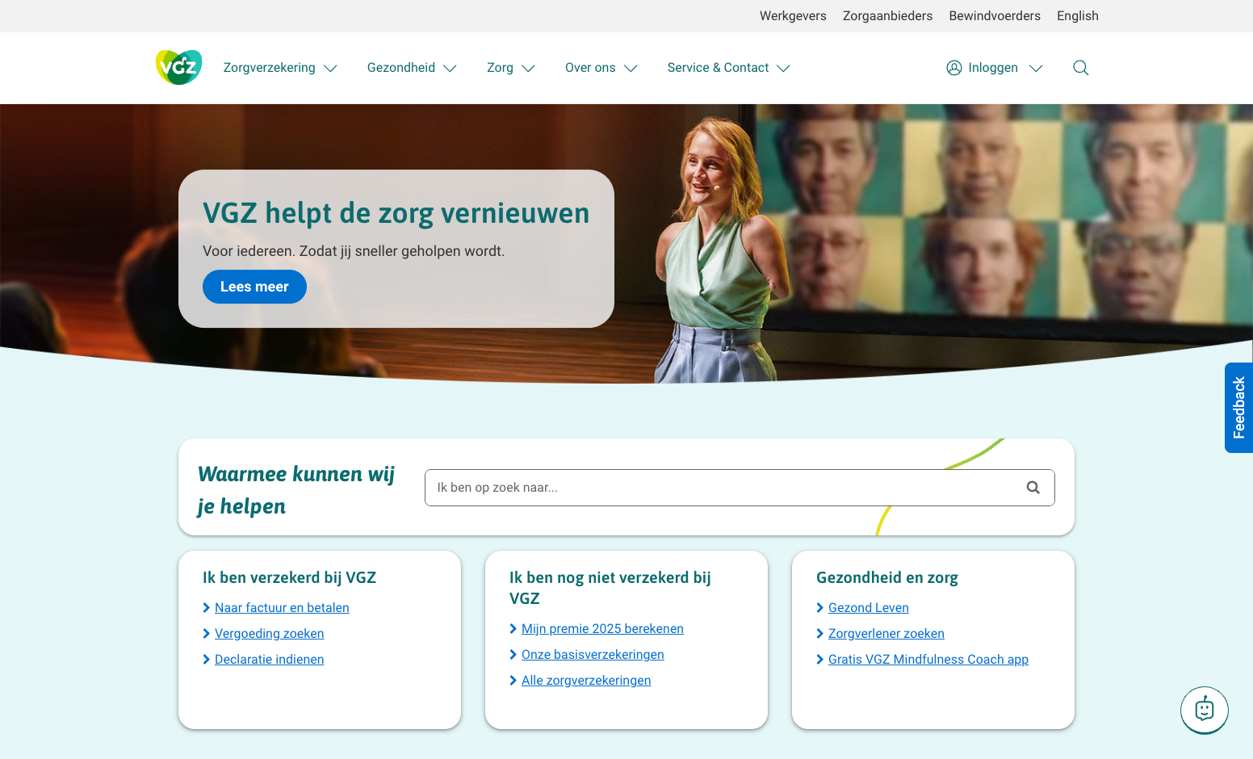Click arrow icon before Gezond Leven

pyautogui.click(x=819, y=608)
